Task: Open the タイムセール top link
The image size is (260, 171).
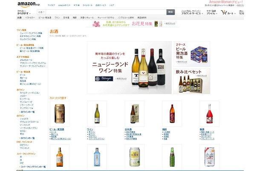Action: pos(87,5)
